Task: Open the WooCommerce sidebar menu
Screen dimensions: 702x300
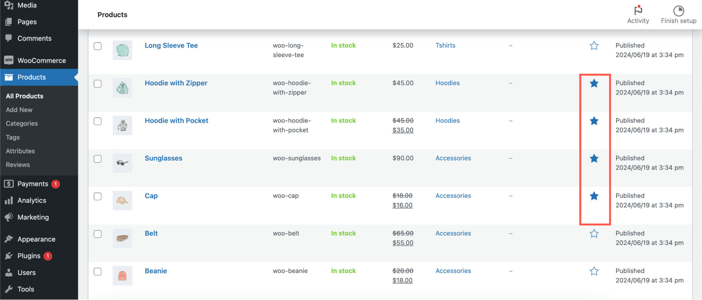Action: [41, 60]
